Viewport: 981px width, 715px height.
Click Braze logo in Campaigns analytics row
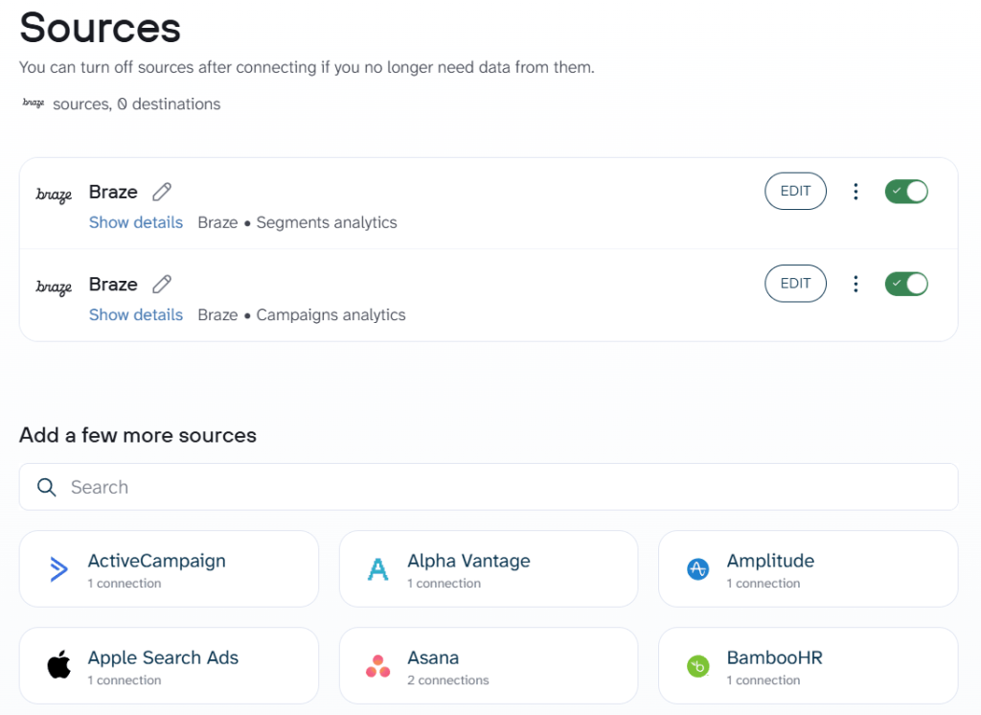click(54, 287)
